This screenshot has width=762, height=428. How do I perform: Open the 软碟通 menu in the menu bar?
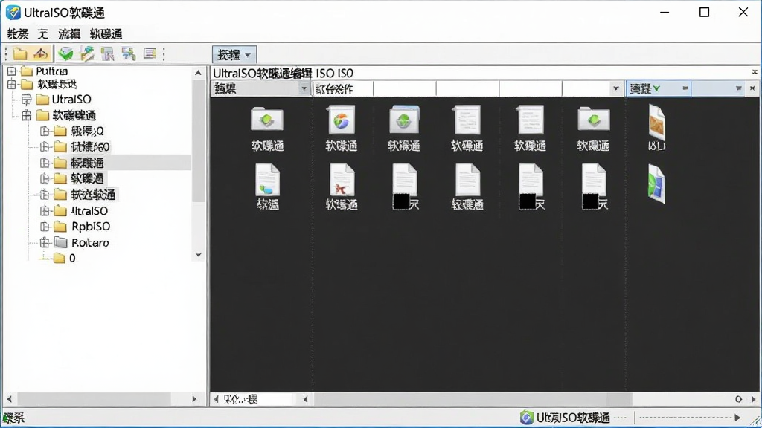pos(106,34)
